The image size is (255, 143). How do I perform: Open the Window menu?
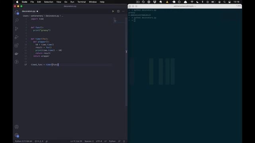click(x=93, y=2)
